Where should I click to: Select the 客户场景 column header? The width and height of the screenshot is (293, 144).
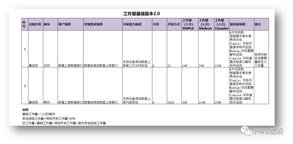coord(71,25)
